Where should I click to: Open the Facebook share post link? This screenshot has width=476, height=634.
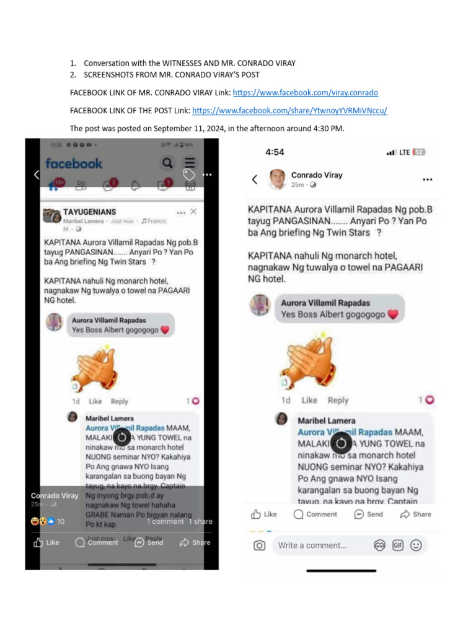click(x=289, y=110)
